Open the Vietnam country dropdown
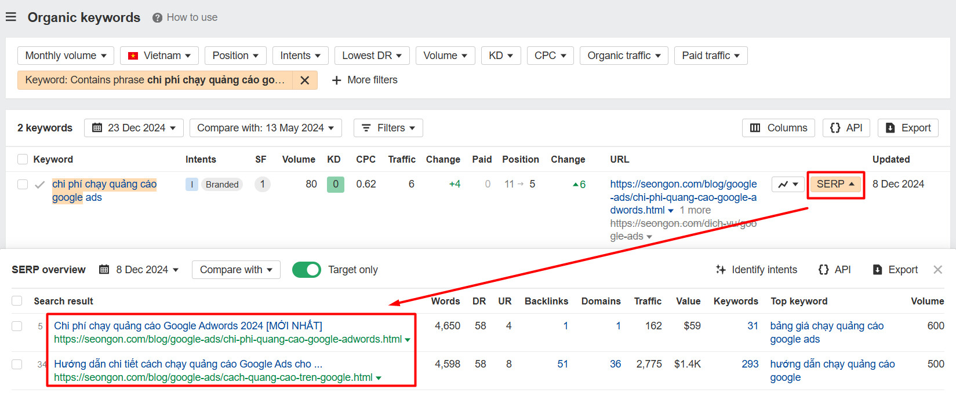 click(x=159, y=56)
